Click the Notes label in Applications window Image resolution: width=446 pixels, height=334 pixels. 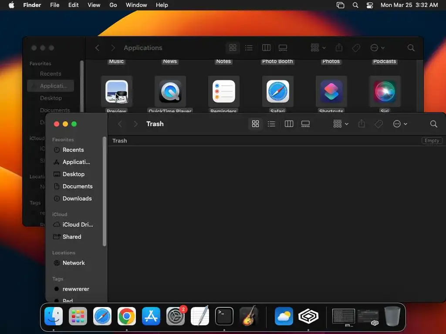point(223,61)
